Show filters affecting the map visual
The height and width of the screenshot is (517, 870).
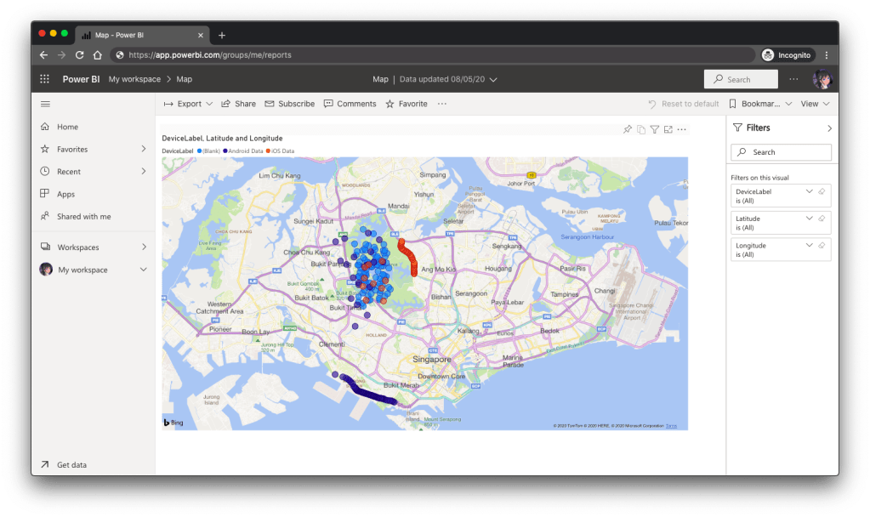click(655, 129)
